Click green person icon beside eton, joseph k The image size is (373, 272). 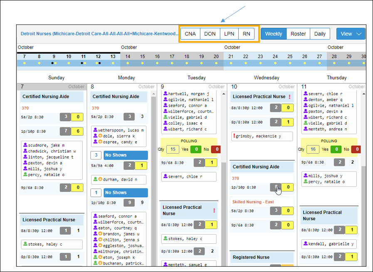coord(95,257)
